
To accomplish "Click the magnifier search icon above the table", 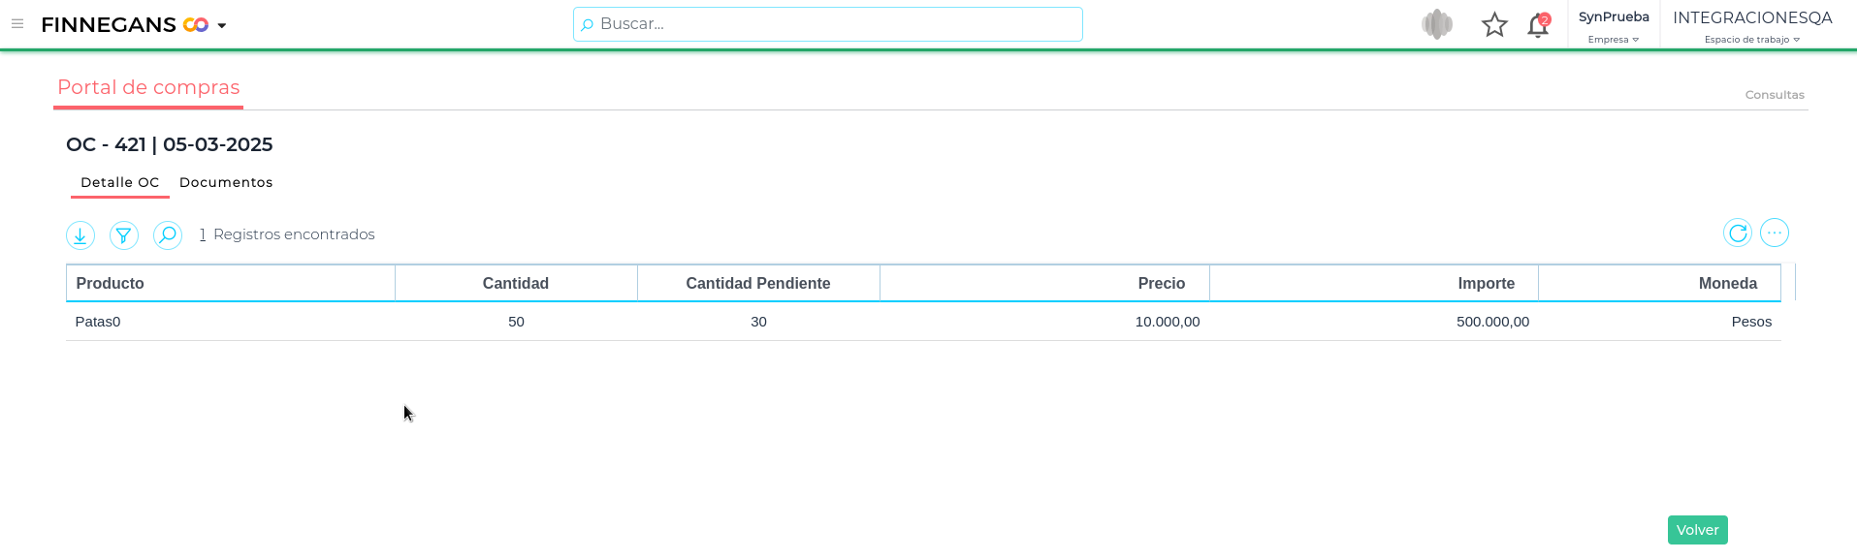I will [x=168, y=235].
